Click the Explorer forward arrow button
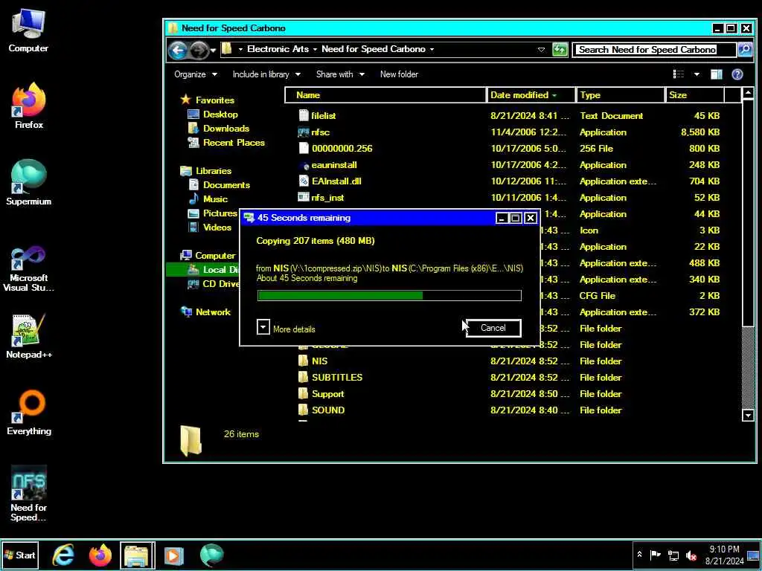Image resolution: width=762 pixels, height=571 pixels. point(198,50)
